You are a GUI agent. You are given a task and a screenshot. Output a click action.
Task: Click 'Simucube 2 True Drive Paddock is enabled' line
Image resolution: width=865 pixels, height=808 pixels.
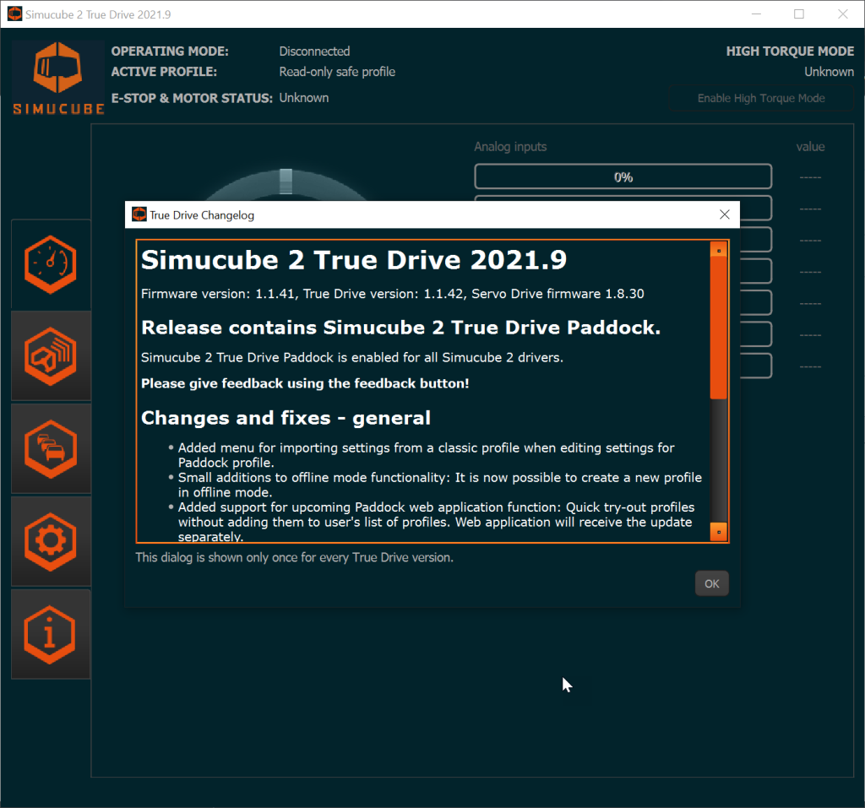pos(352,357)
